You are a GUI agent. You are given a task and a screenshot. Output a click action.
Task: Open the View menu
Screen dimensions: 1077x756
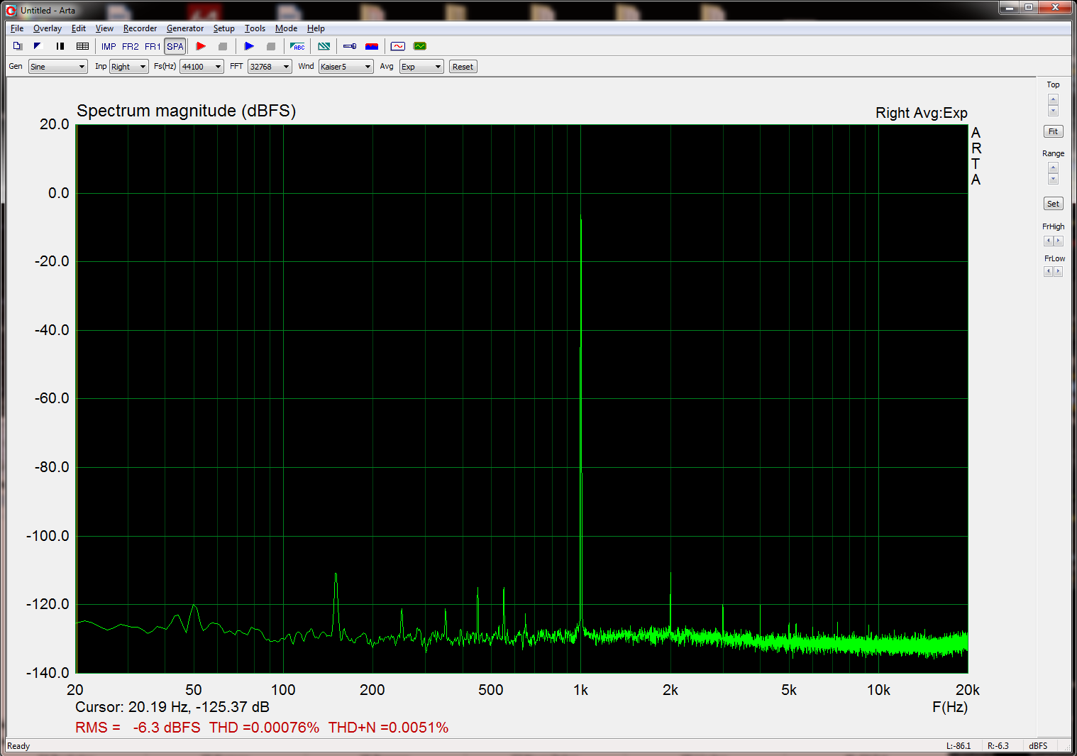pyautogui.click(x=104, y=28)
